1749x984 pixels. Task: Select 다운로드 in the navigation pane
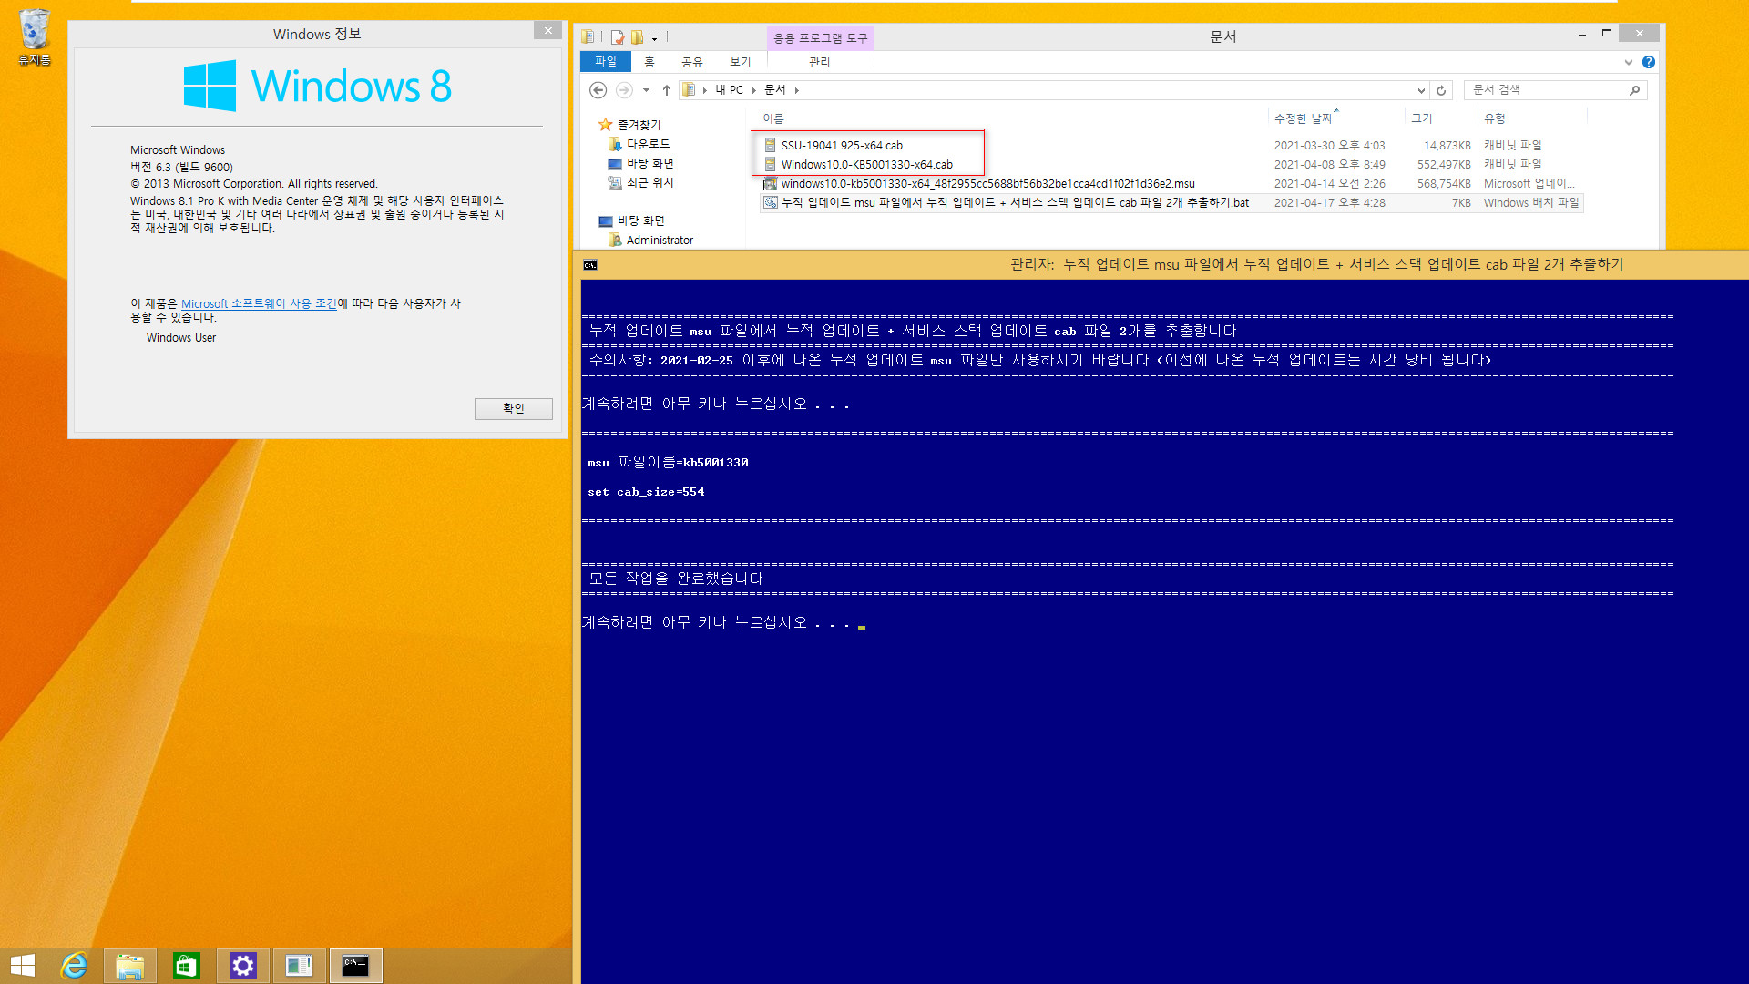point(648,144)
